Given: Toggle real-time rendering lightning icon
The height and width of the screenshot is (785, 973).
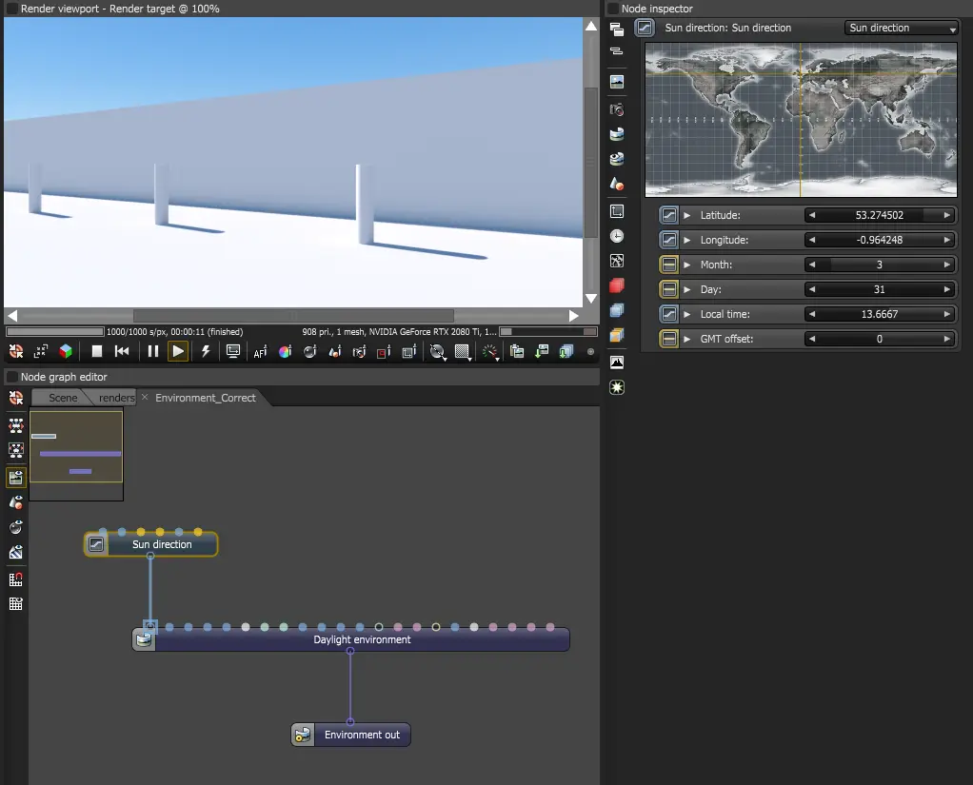Looking at the screenshot, I should coord(206,351).
